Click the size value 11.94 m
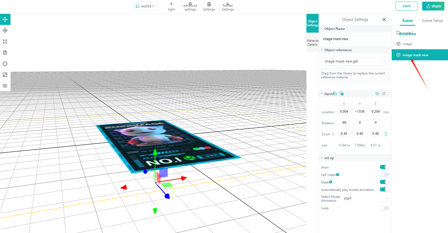The width and height of the screenshot is (448, 233). 344,145
